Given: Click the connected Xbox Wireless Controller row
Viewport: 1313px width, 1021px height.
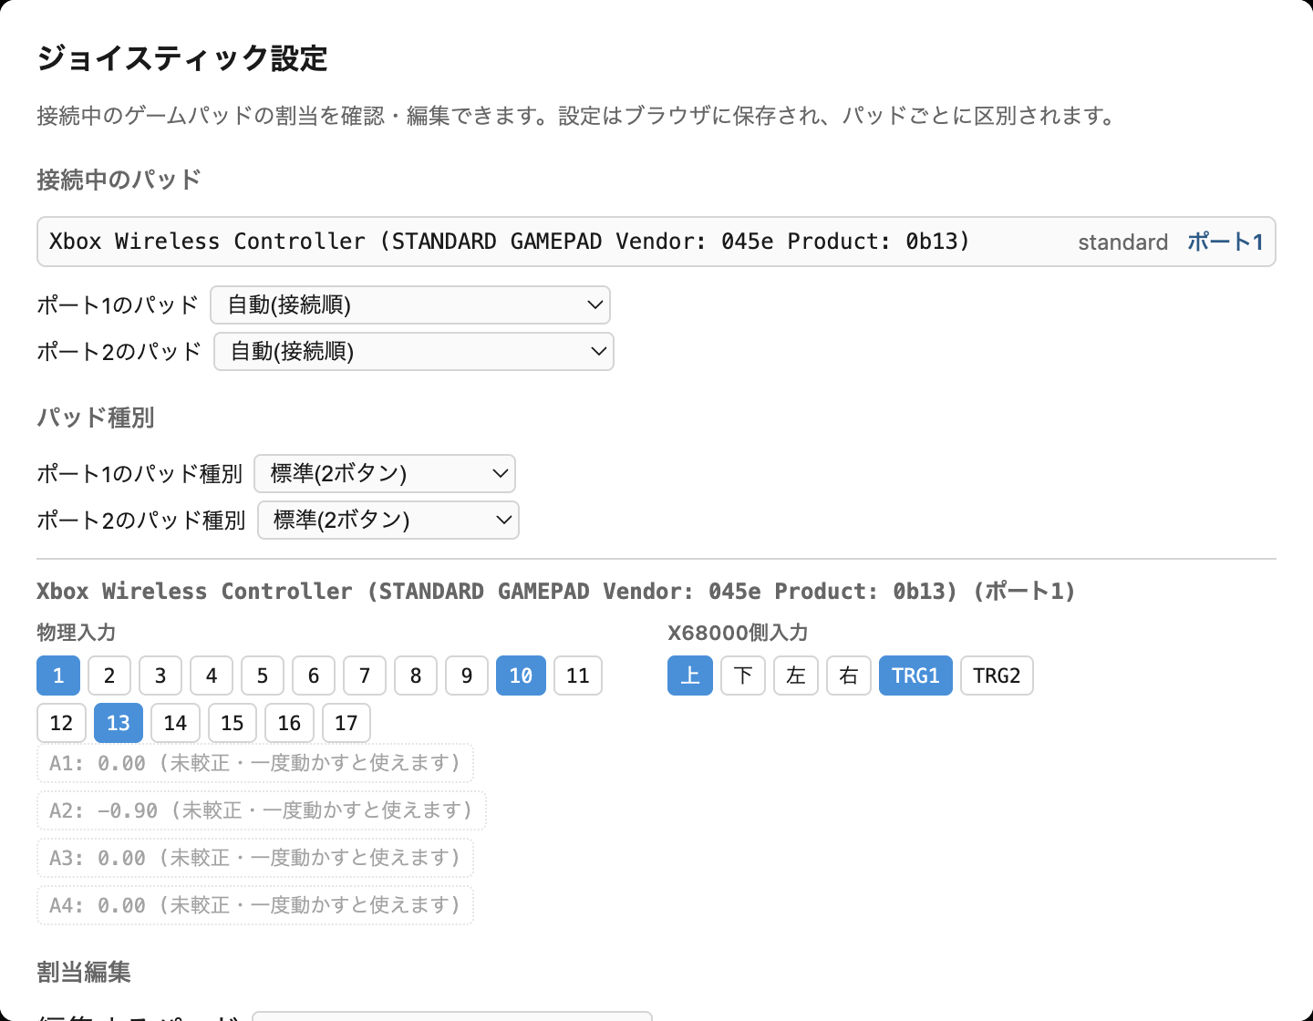Looking at the screenshot, I should (656, 242).
